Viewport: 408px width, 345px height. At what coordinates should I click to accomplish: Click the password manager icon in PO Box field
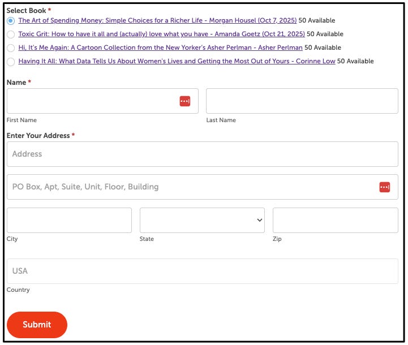(384, 187)
